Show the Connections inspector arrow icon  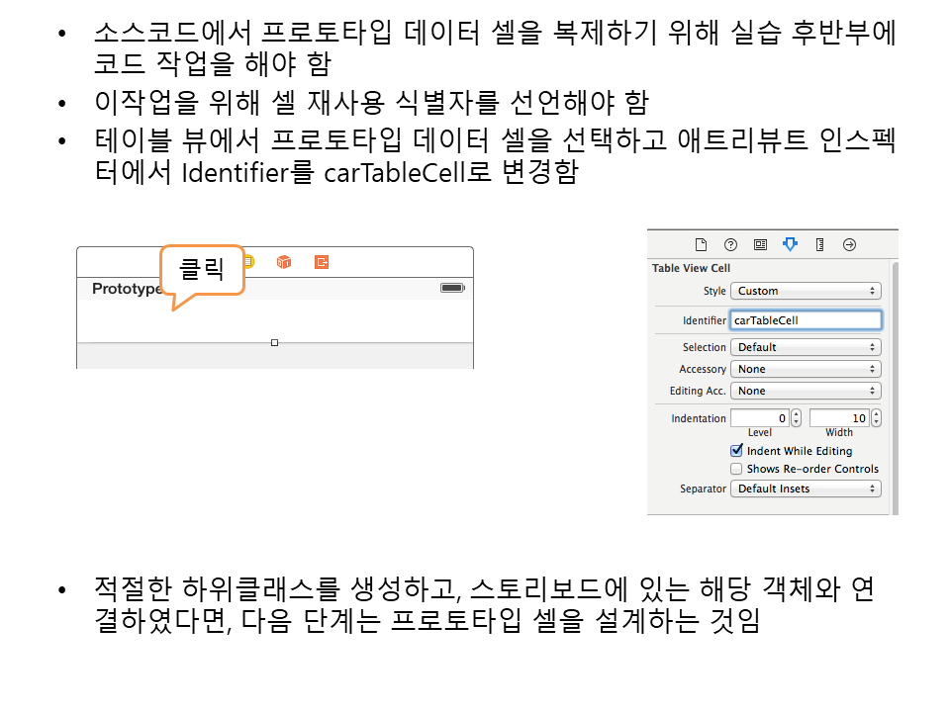pos(849,245)
